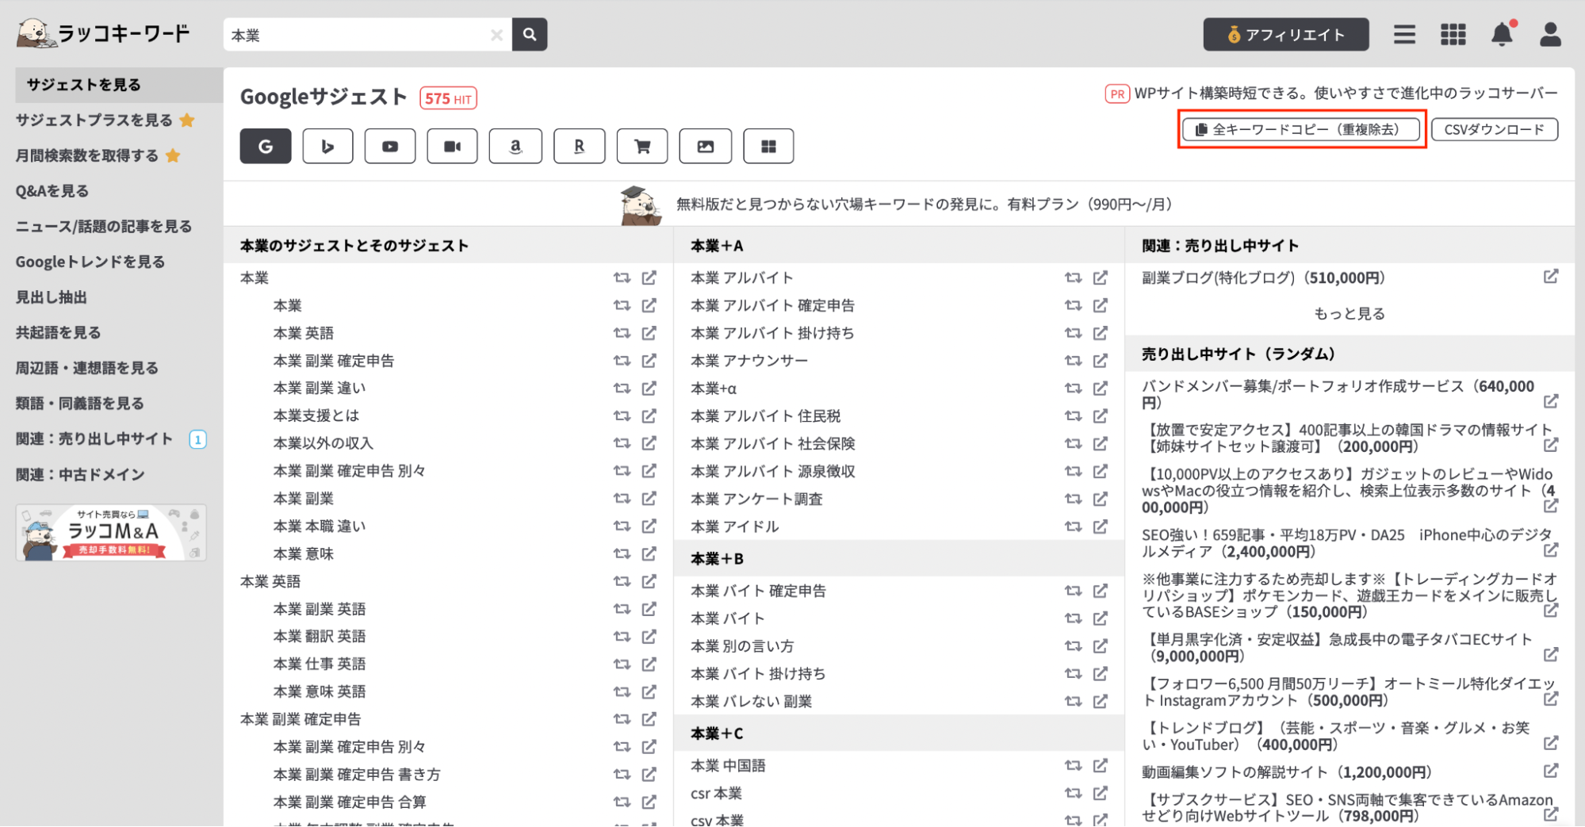Clear the search box with X
The image size is (1585, 827).
(496, 35)
